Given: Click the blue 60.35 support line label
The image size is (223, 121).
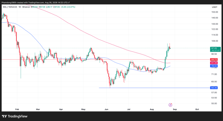Looking at the screenshot, I should (214, 88).
